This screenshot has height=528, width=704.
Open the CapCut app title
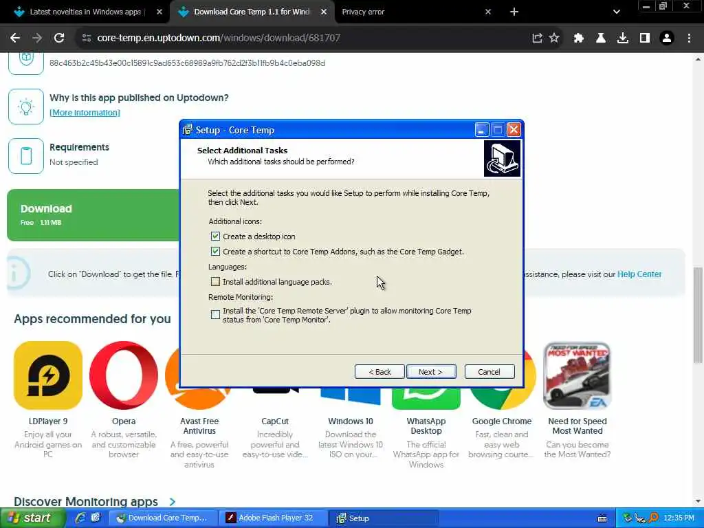[x=275, y=421]
